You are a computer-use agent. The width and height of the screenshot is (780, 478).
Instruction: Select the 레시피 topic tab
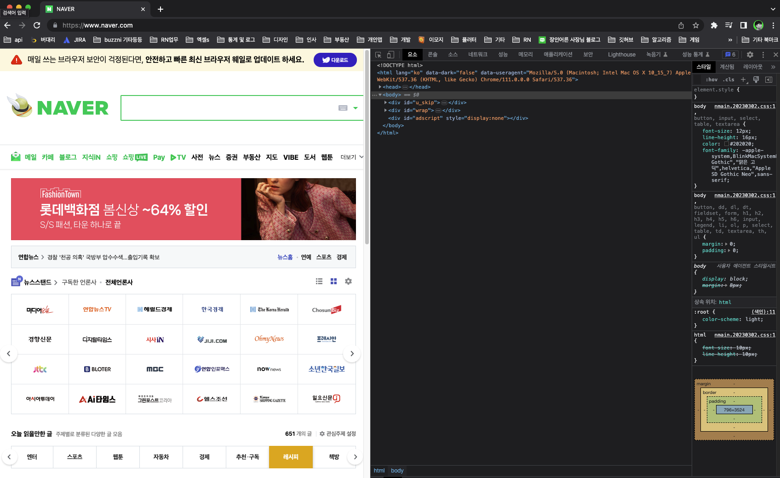(x=291, y=457)
